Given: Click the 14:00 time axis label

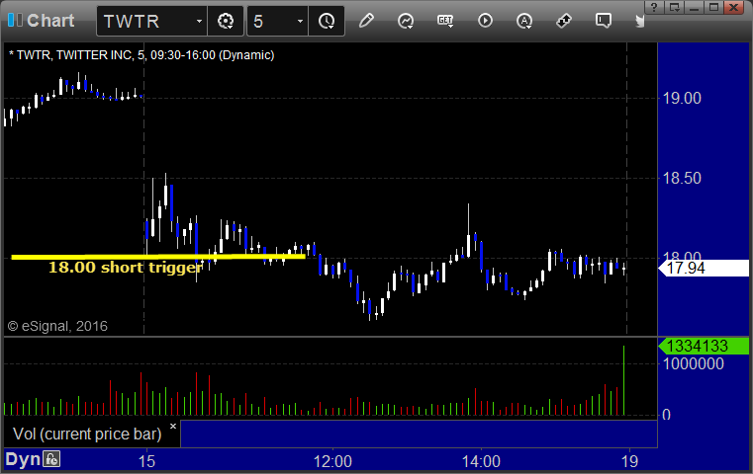Looking at the screenshot, I should coord(481,461).
